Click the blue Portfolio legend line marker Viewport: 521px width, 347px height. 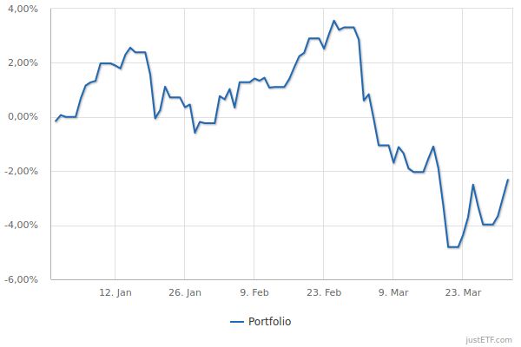coord(237,322)
